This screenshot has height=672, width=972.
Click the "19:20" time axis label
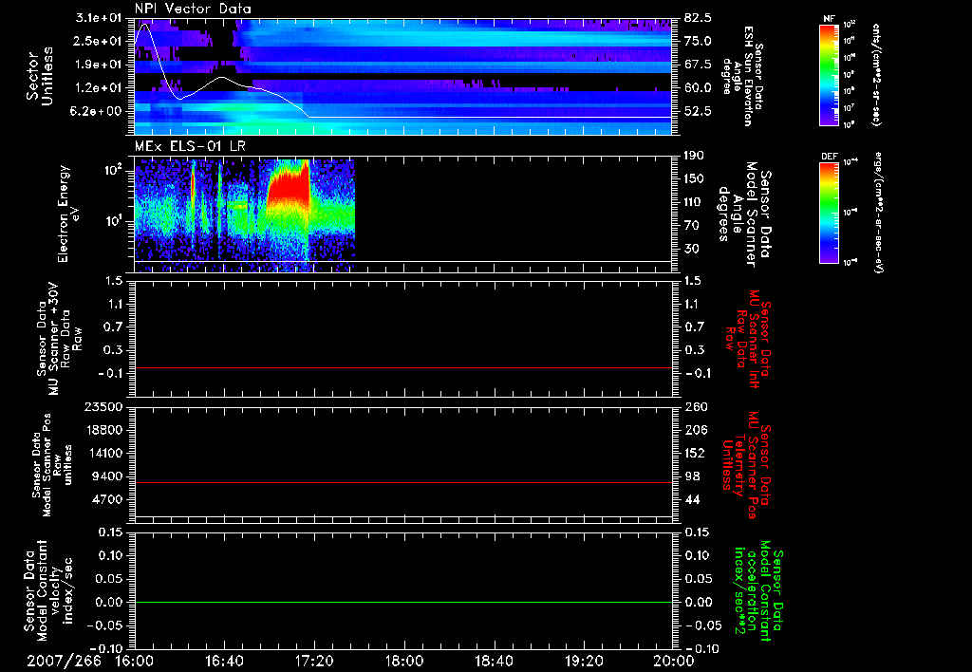[584, 661]
